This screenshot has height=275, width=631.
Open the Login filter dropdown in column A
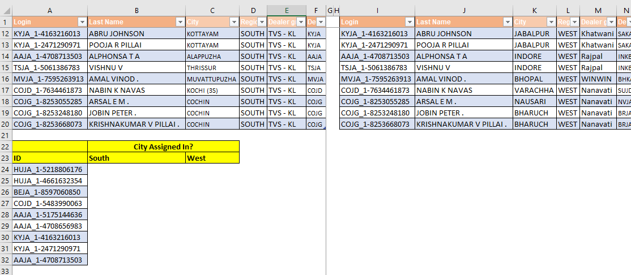tap(83, 22)
